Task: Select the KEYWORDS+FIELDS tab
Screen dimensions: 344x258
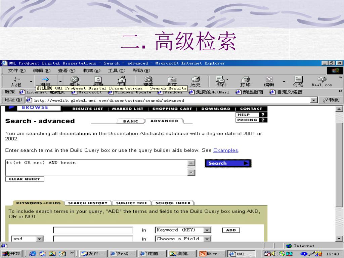Action: tap(38, 203)
